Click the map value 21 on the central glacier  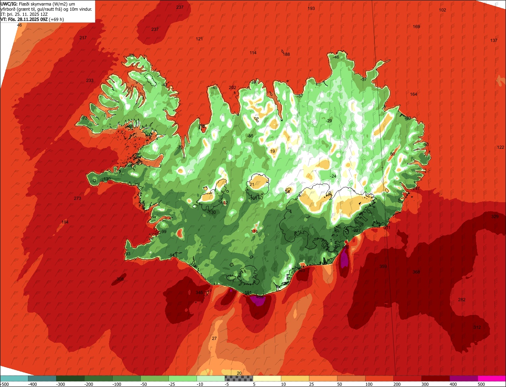(252, 184)
